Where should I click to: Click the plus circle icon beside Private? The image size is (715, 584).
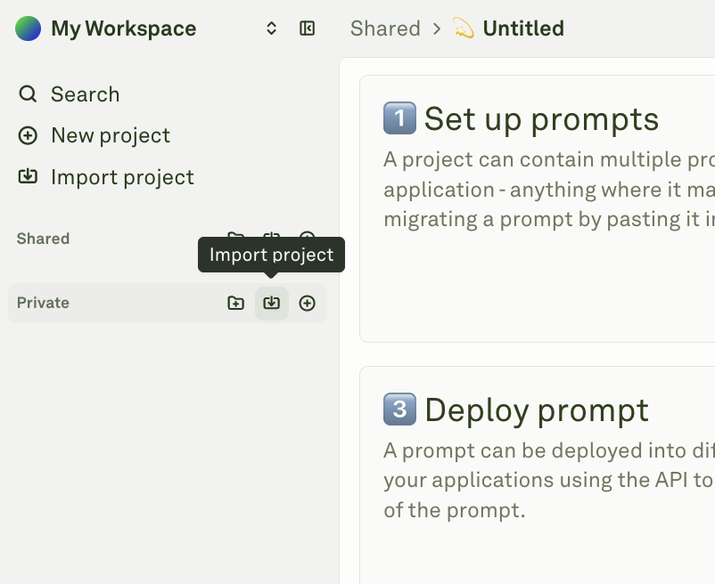click(x=308, y=303)
